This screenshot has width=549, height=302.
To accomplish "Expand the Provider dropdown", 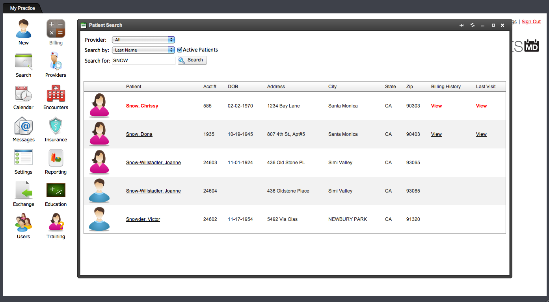I will coord(143,40).
